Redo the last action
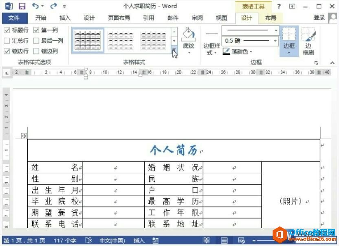The height and width of the screenshot is (246, 339). pyautogui.click(x=53, y=6)
